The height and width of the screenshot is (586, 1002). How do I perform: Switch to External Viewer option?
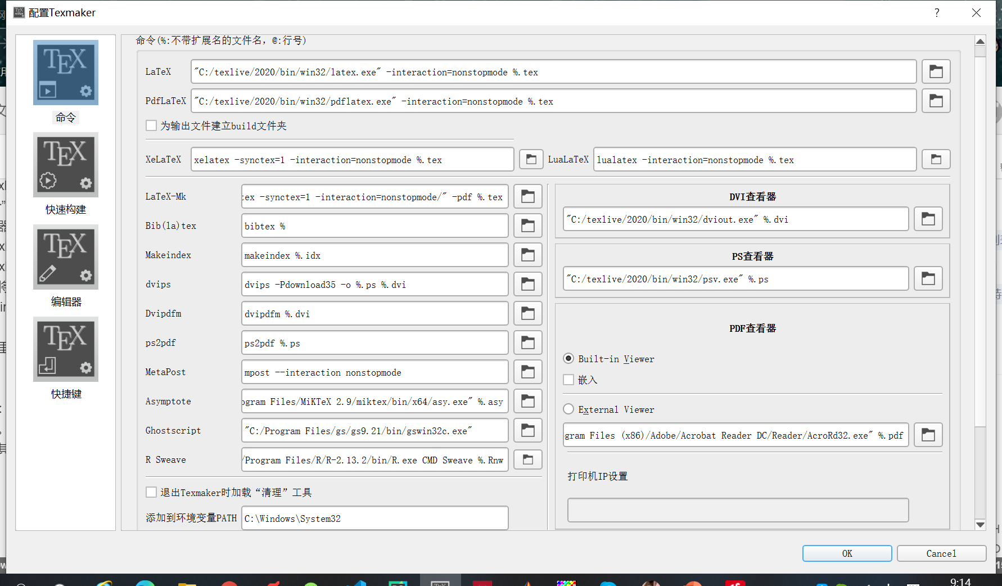pos(568,409)
